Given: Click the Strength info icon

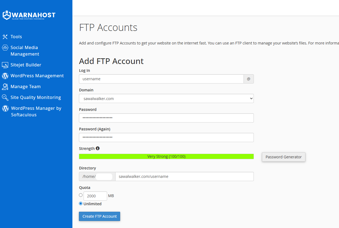Looking at the screenshot, I should [x=98, y=148].
